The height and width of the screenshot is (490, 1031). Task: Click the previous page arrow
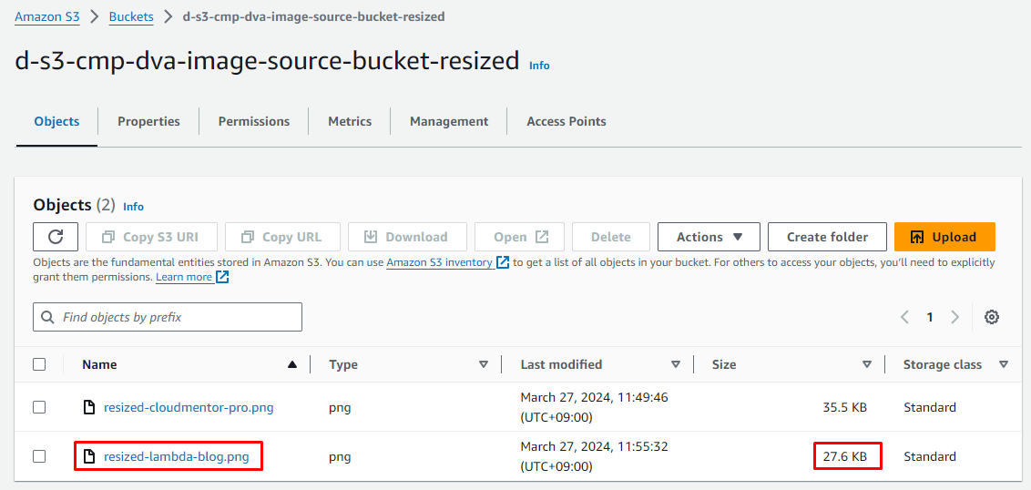[904, 317]
